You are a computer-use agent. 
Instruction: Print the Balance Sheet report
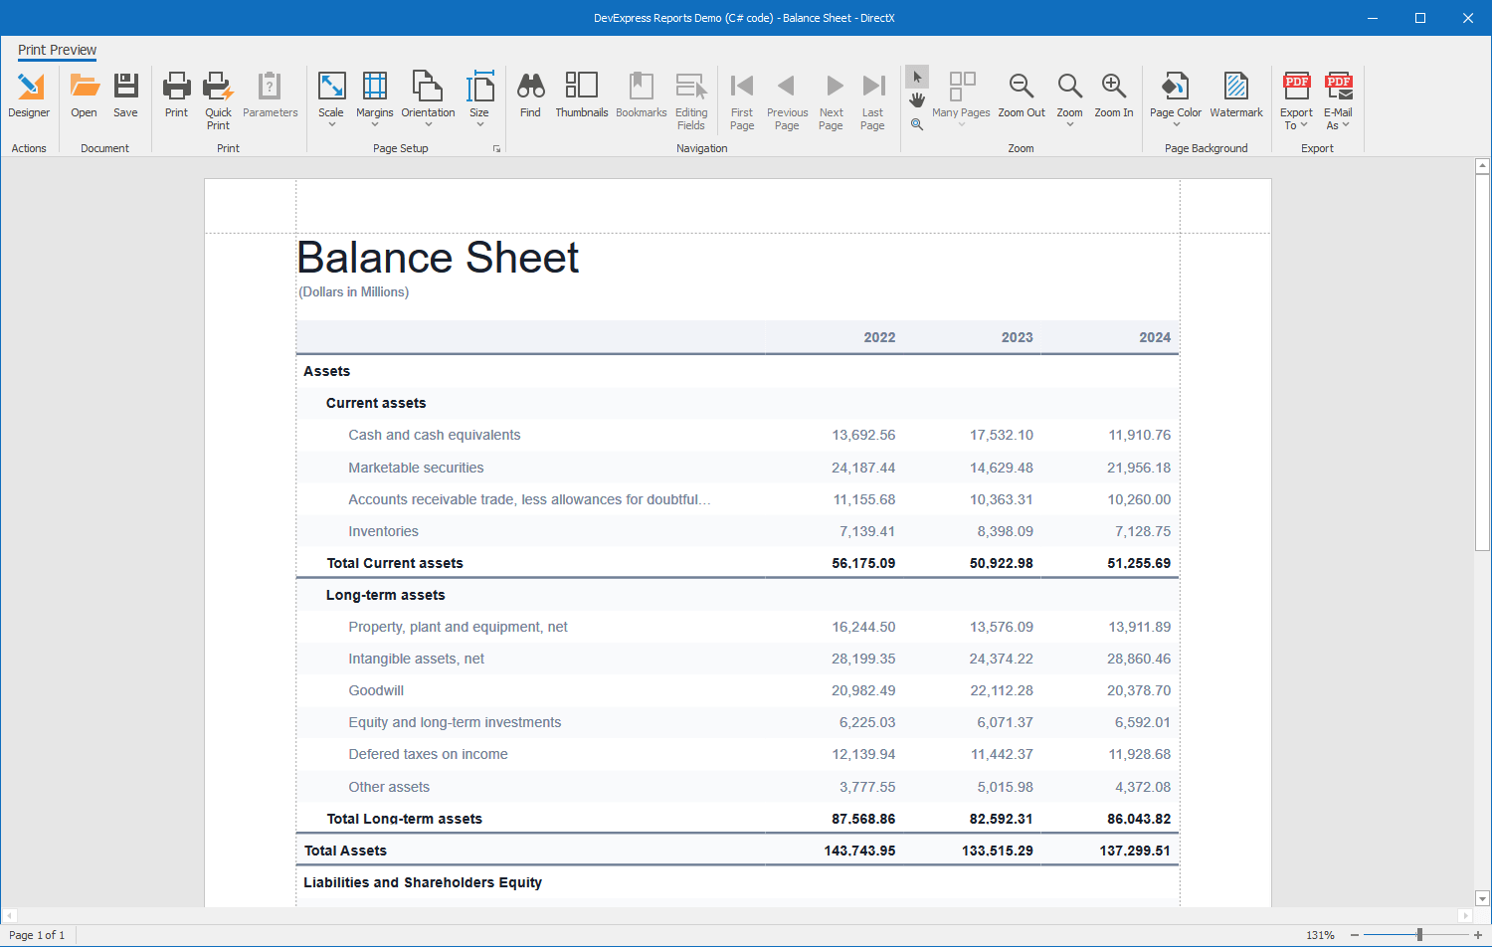[x=176, y=95]
